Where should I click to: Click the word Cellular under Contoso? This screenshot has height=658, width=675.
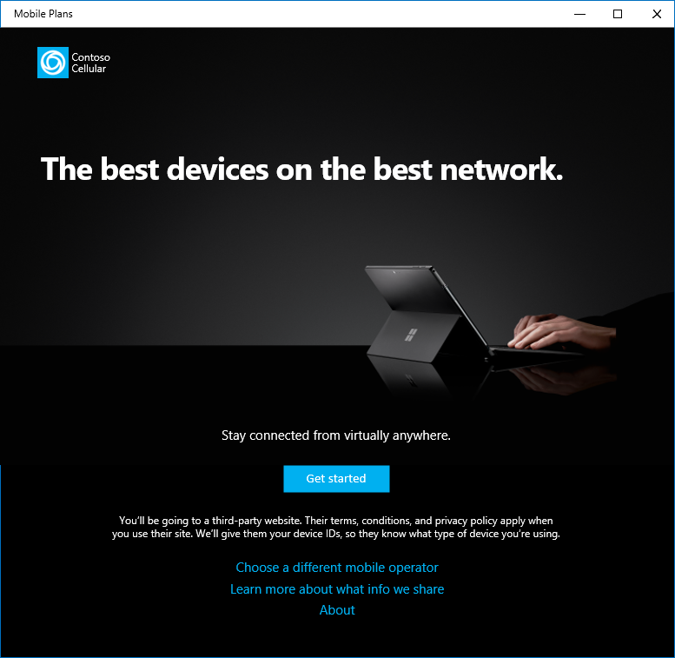(89, 69)
